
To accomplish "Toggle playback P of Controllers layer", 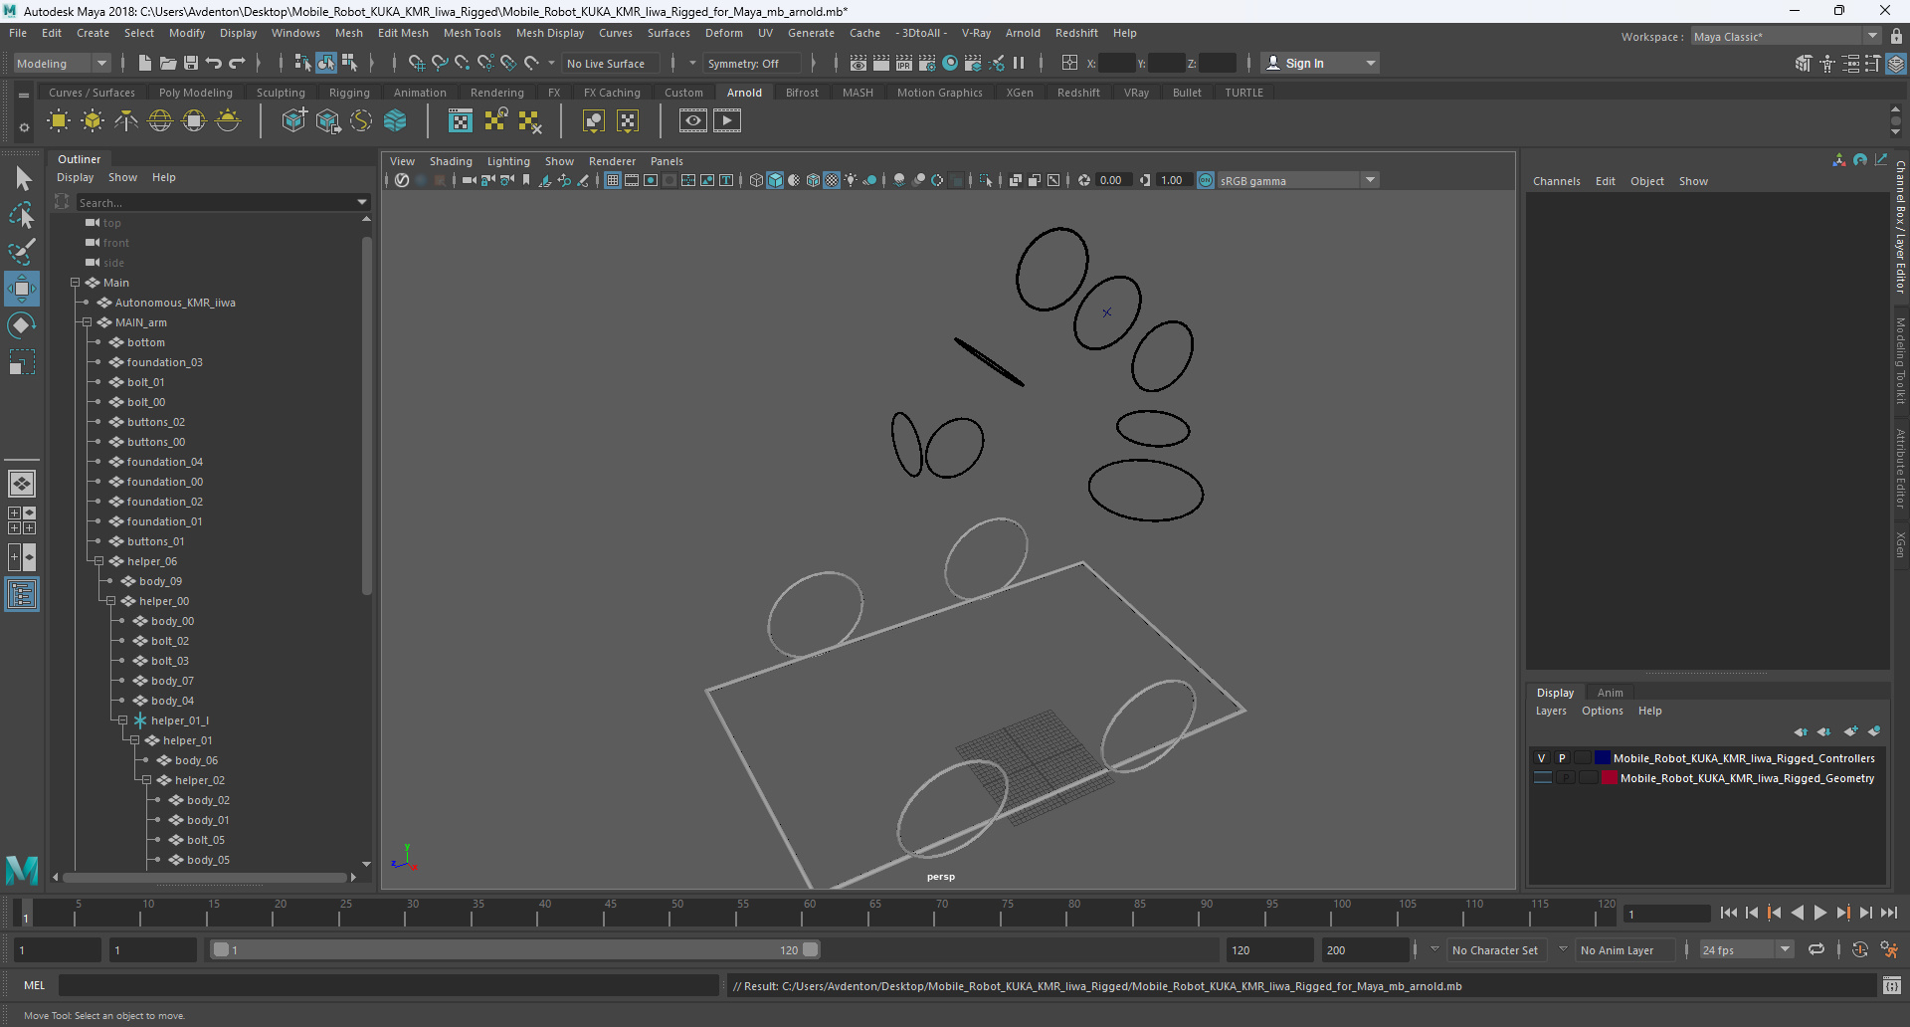I will [x=1562, y=758].
